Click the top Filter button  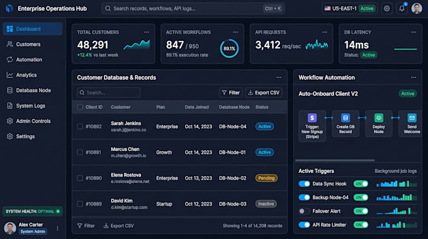click(230, 92)
